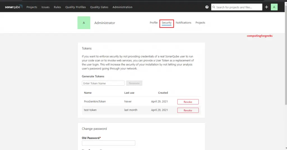Image resolution: width=287 pixels, height=150 pixels.
Task: Click the plus create icon
Action: tap(267, 7)
